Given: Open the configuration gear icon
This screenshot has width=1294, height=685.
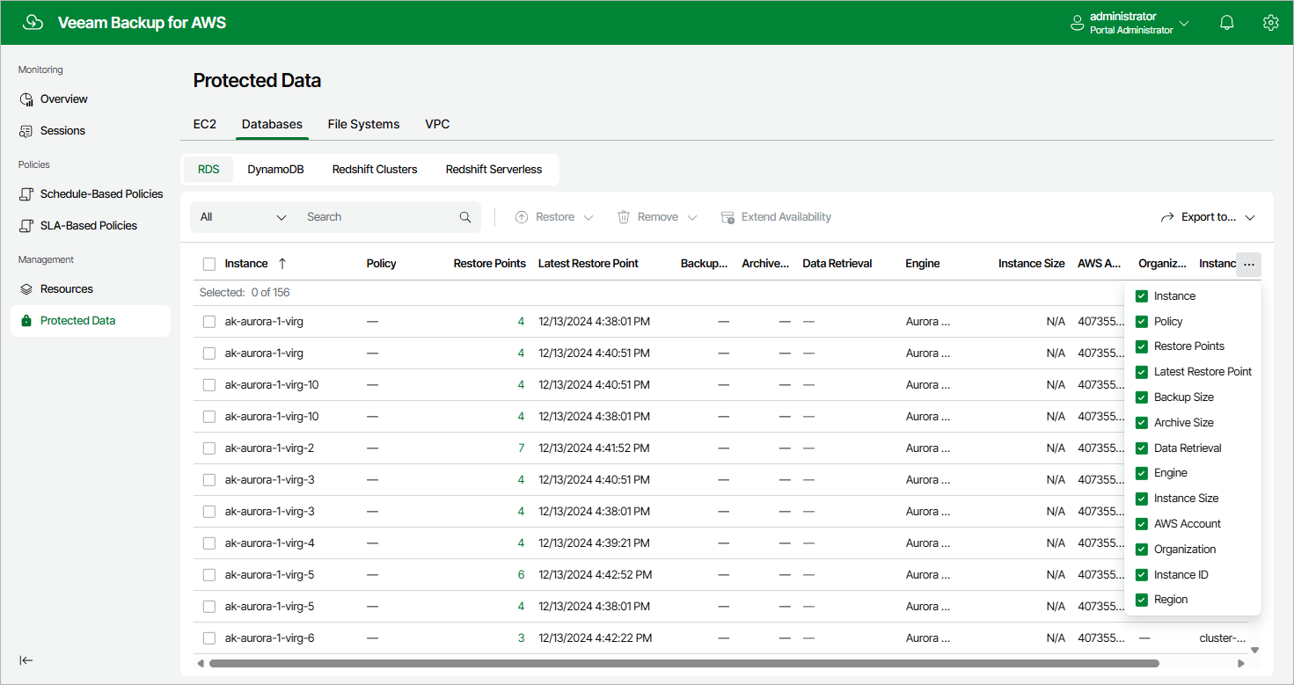Looking at the screenshot, I should pyautogui.click(x=1270, y=23).
